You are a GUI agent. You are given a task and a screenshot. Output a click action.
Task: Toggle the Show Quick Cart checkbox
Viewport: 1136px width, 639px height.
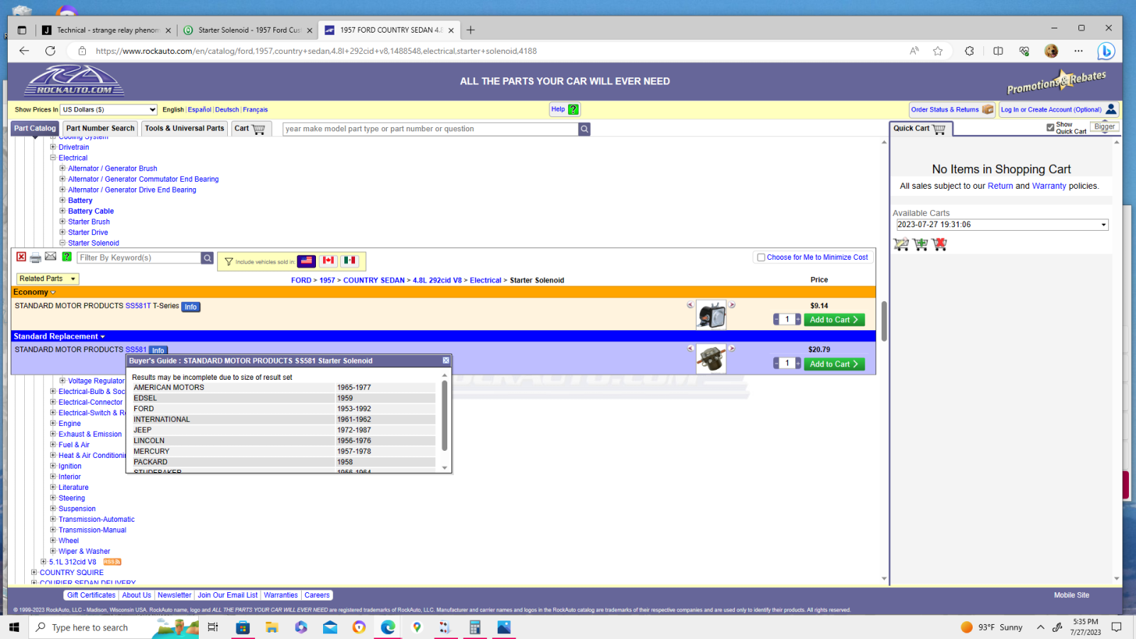pos(1050,128)
